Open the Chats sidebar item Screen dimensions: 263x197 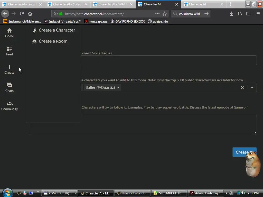tap(10, 87)
